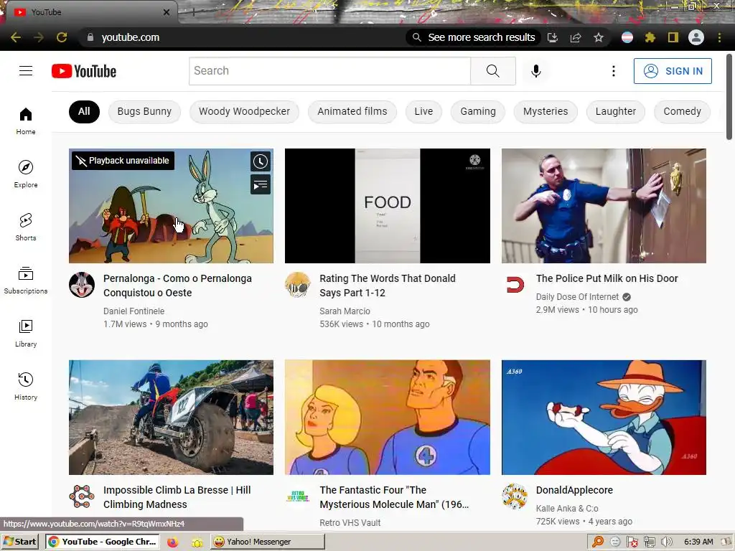The image size is (735, 551).
Task: Open Rating The Words That Donald Says title
Action: (388, 286)
